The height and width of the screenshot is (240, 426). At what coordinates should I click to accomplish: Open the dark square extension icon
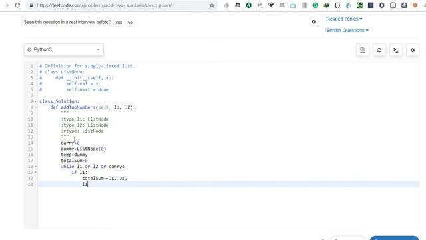(x=371, y=5)
